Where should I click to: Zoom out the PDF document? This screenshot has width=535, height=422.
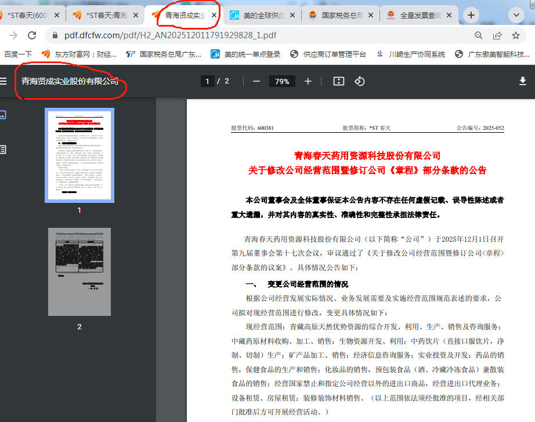coord(256,82)
